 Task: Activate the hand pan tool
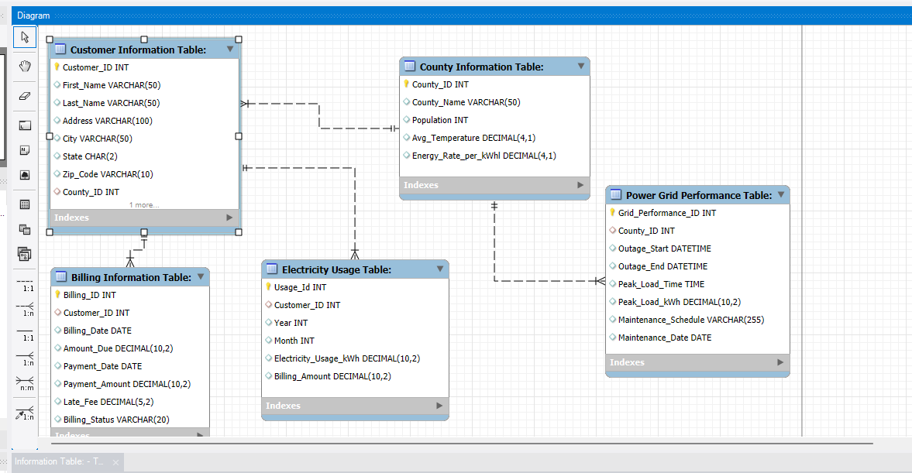(24, 66)
